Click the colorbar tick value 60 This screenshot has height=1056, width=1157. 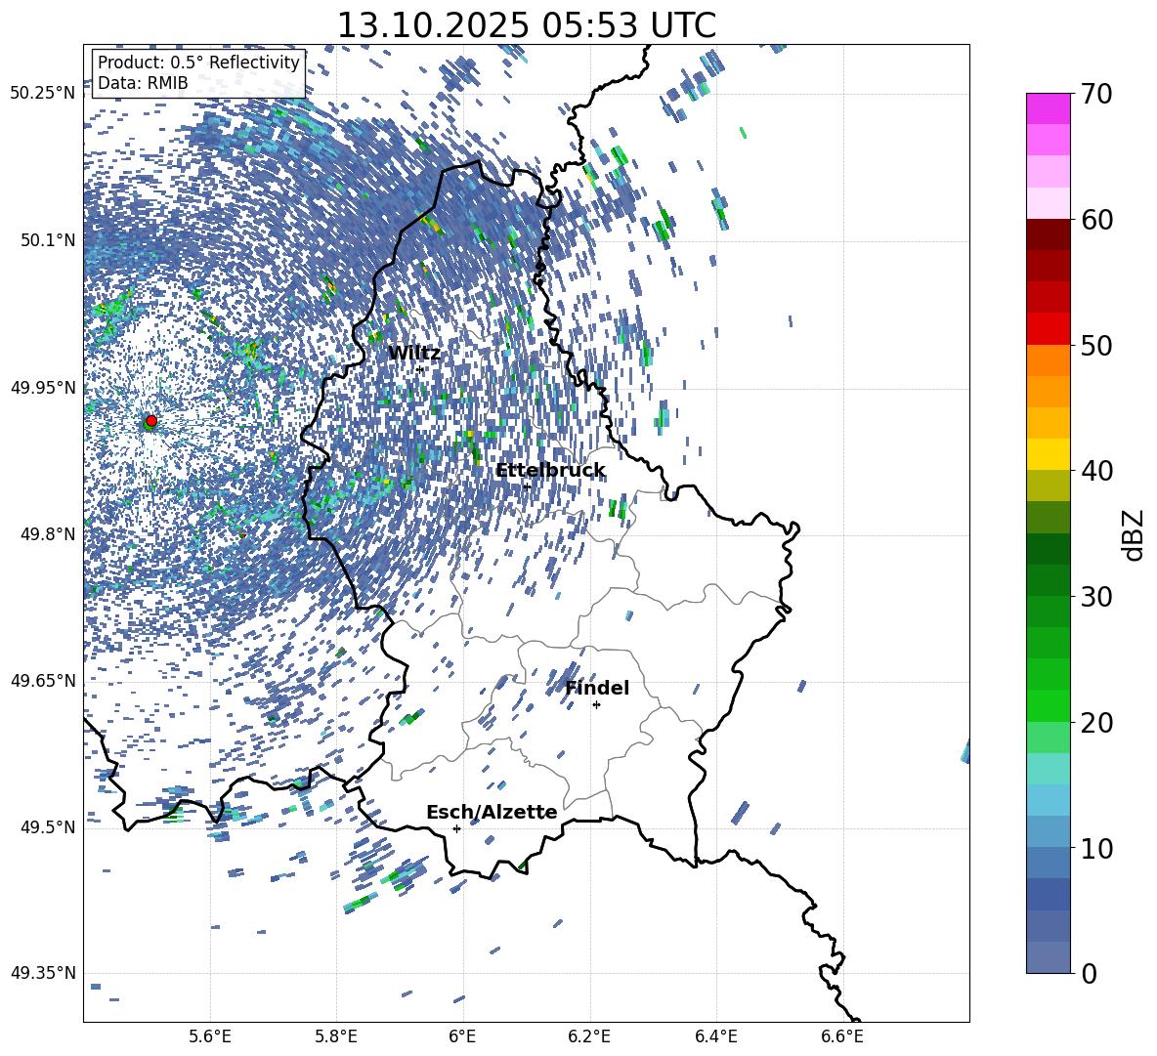1096,220
